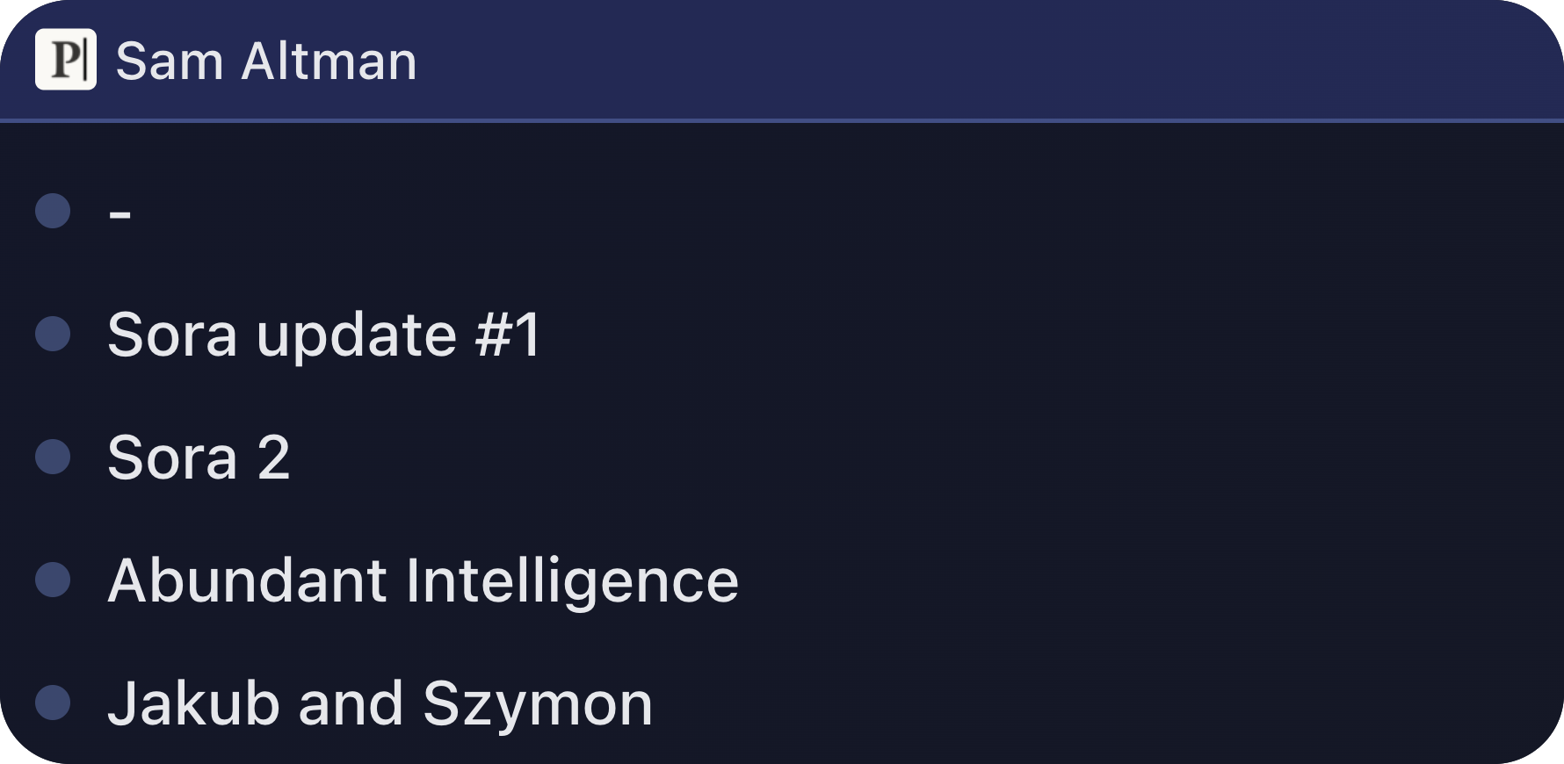Click the bullet beside the dash entry
Viewport: 1564px width, 764px height.
(53, 211)
